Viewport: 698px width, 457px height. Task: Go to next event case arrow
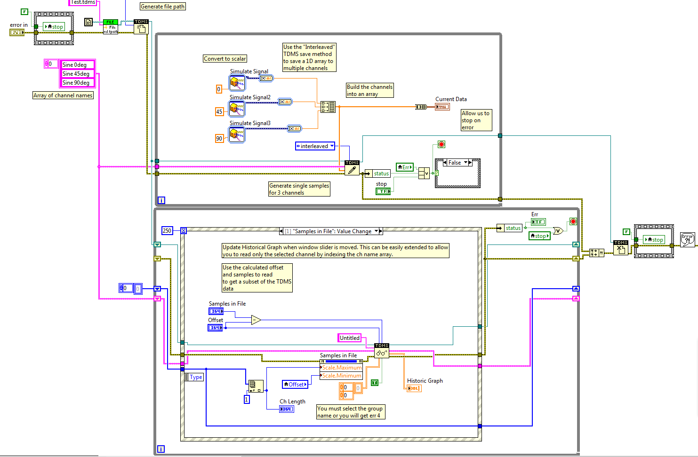[381, 231]
